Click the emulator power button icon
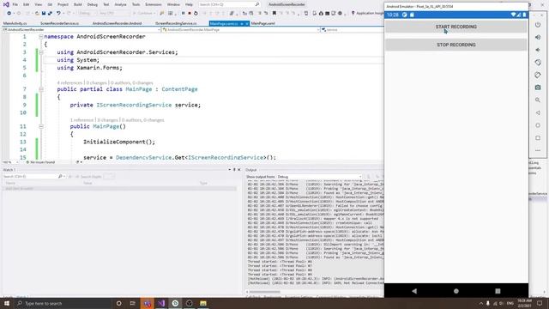This screenshot has height=309, width=549. (x=538, y=25)
